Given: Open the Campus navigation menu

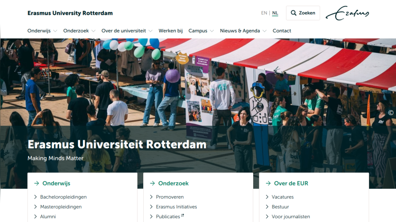Looking at the screenshot, I should (198, 31).
